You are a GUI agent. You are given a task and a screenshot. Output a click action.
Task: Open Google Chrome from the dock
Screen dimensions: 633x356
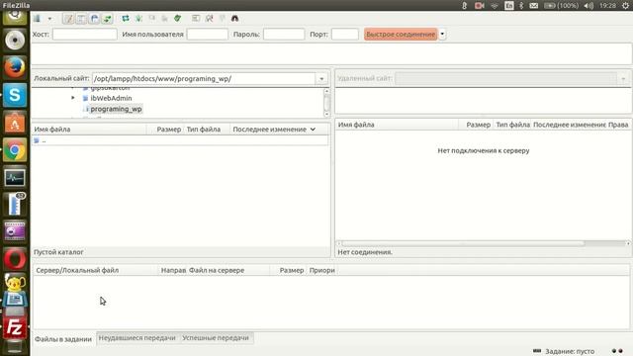point(15,150)
